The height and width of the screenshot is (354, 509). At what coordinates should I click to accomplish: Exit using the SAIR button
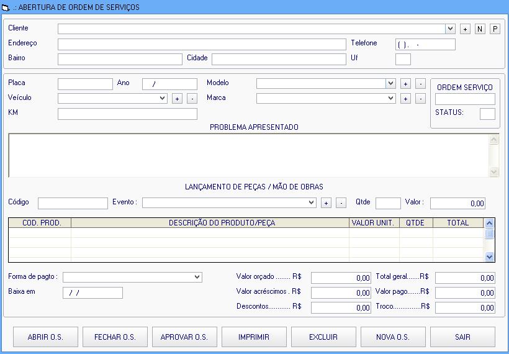point(462,337)
